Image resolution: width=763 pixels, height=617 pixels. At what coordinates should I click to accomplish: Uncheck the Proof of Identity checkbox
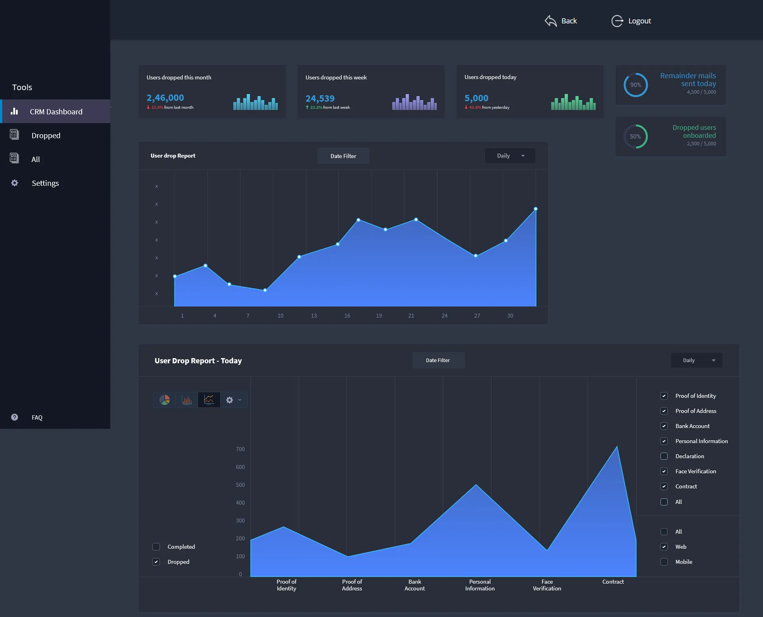pyautogui.click(x=664, y=396)
